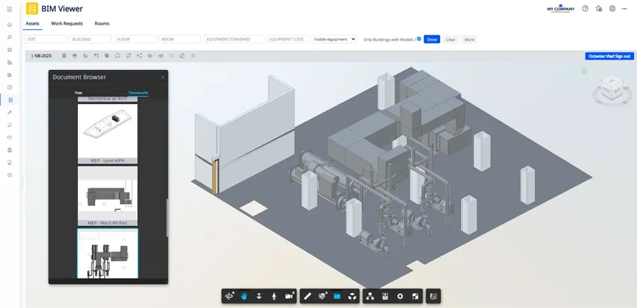Start First Person walk mode
The width and height of the screenshot is (637, 308).
[x=274, y=296]
